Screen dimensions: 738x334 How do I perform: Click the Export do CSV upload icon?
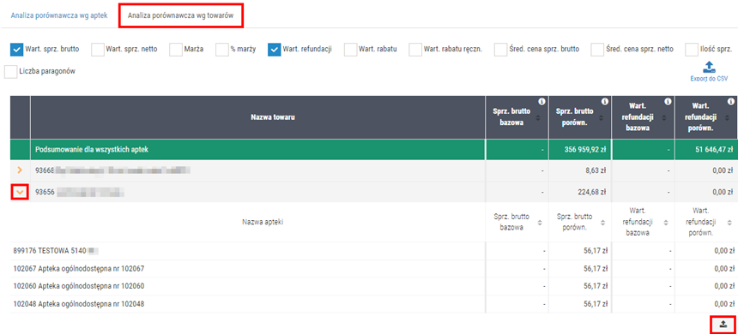tap(709, 67)
